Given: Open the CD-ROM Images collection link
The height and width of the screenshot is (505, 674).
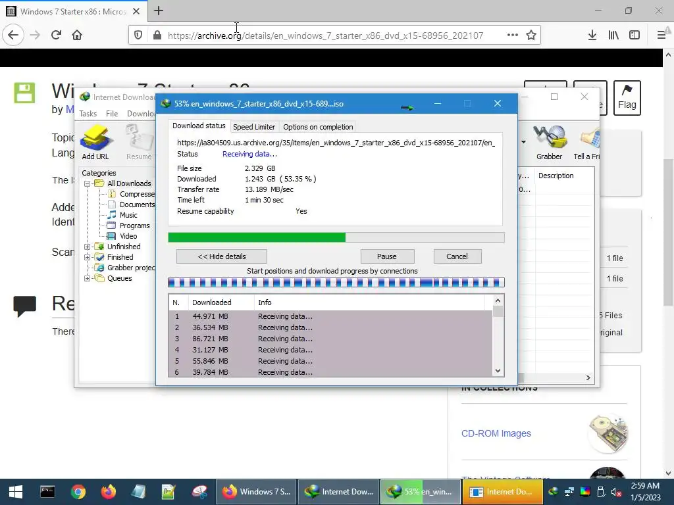Looking at the screenshot, I should point(496,433).
